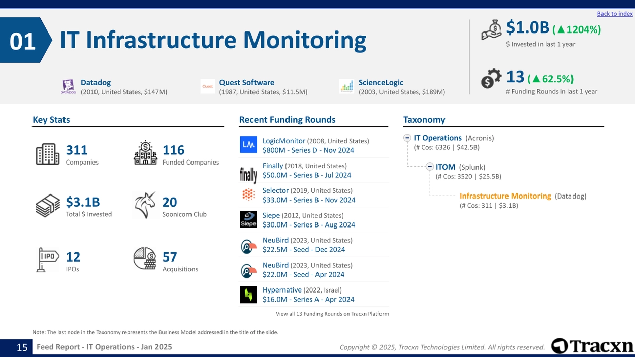Select the IT Operations taxonomy label
The image size is (635, 357).
click(437, 138)
